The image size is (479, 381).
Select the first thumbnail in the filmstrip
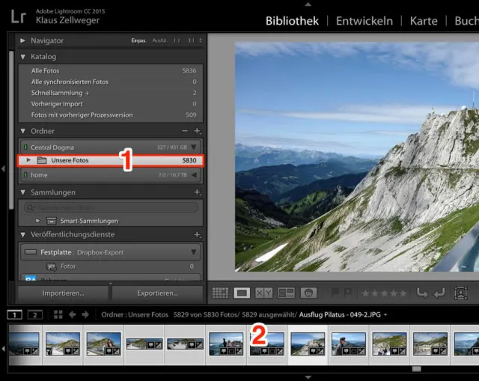coord(22,344)
